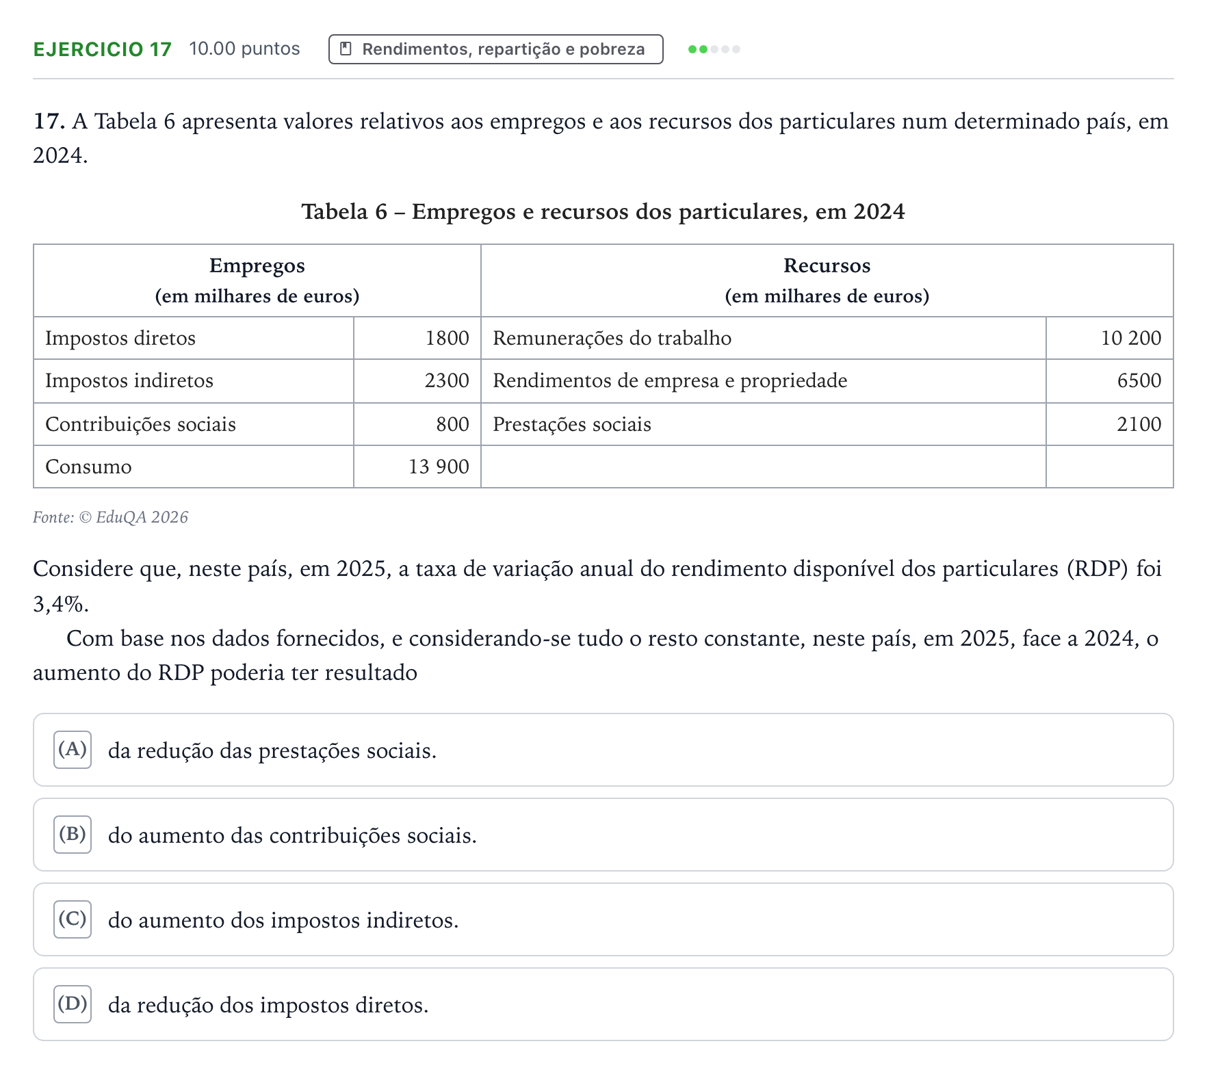Click the book icon in the topic tag

click(346, 49)
